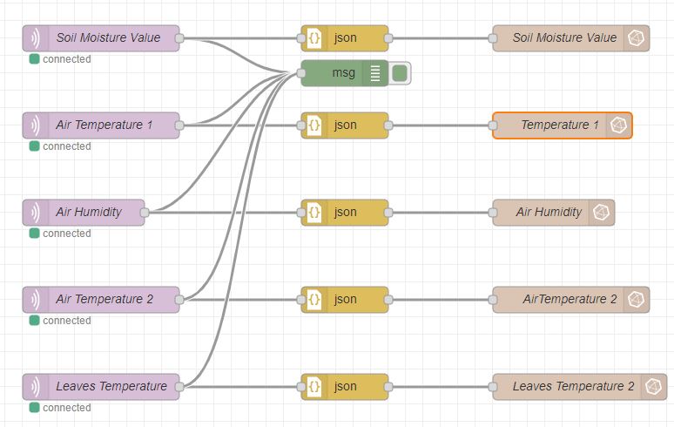
Task: Select the green msg debug node
Action: [338, 73]
